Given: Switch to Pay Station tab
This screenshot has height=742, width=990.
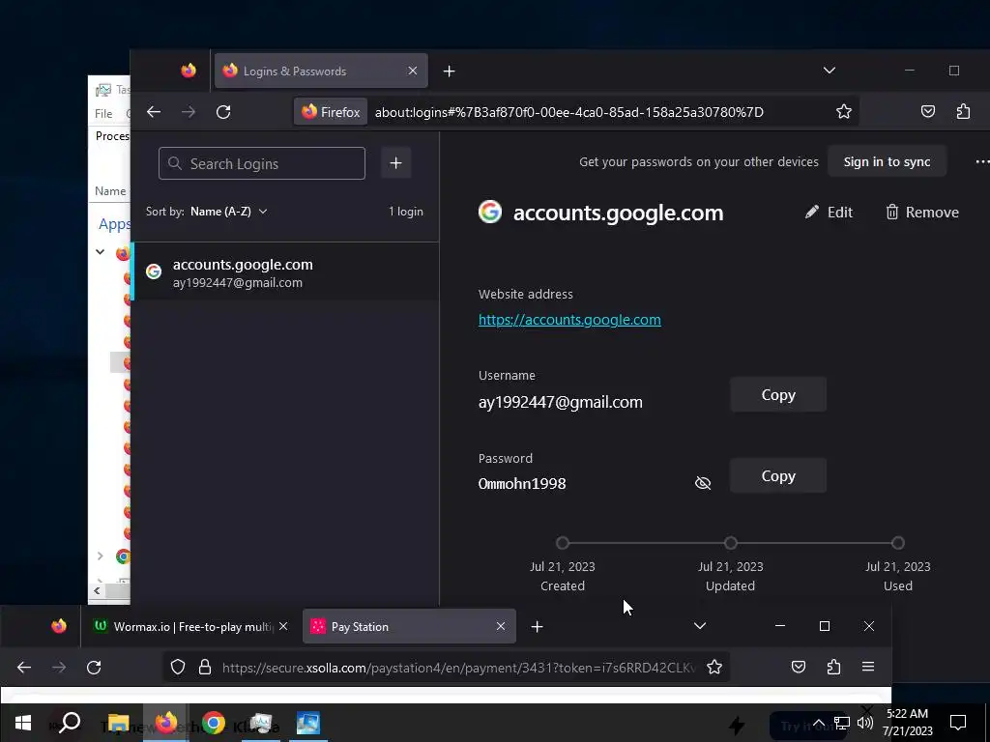Looking at the screenshot, I should coord(409,626).
